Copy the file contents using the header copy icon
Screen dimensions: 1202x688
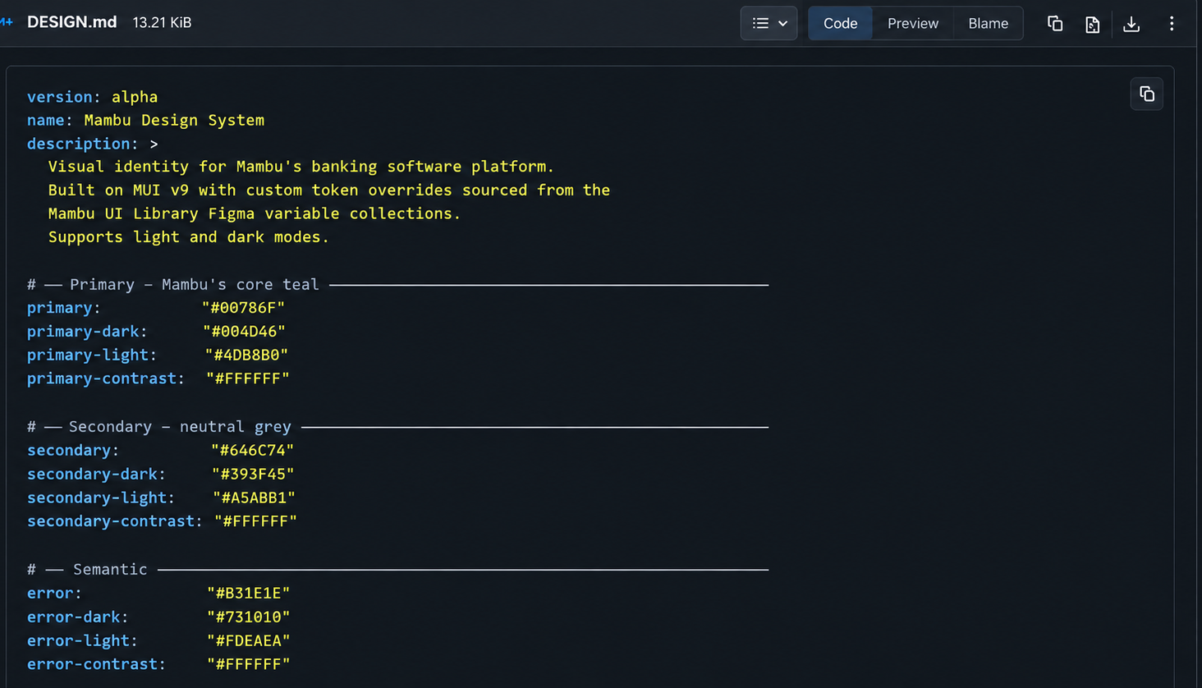[1055, 24]
